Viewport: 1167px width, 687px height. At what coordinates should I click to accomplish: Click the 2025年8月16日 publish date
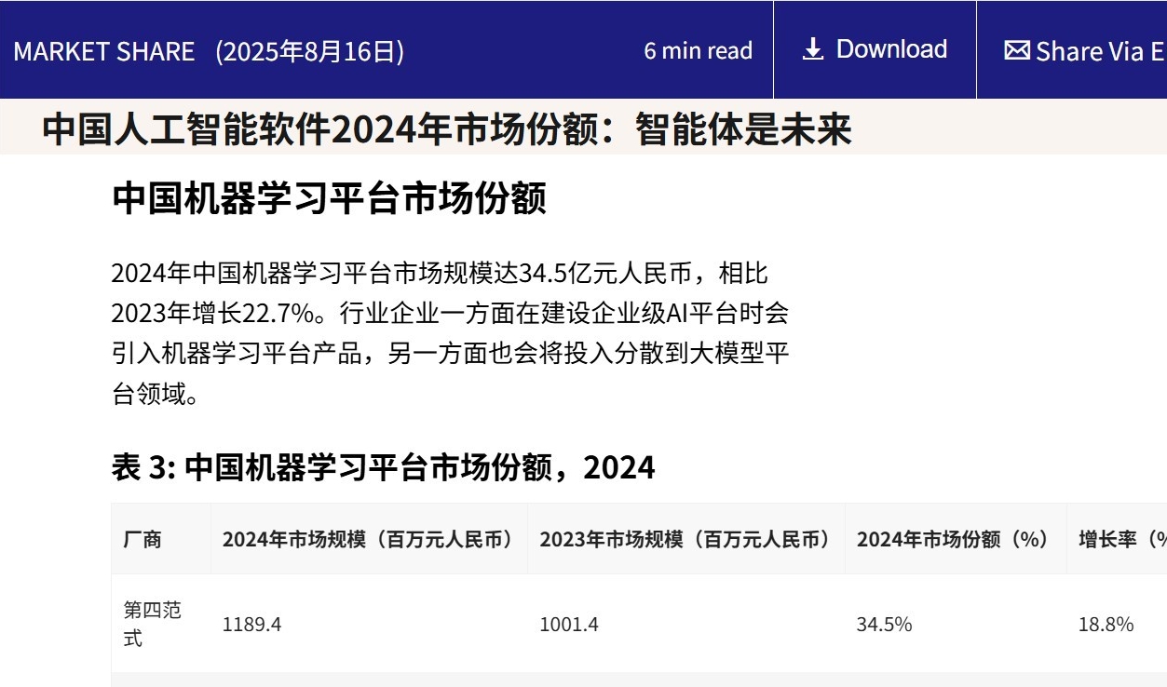click(310, 51)
